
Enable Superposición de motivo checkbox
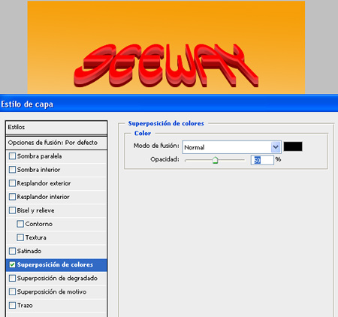point(12,291)
